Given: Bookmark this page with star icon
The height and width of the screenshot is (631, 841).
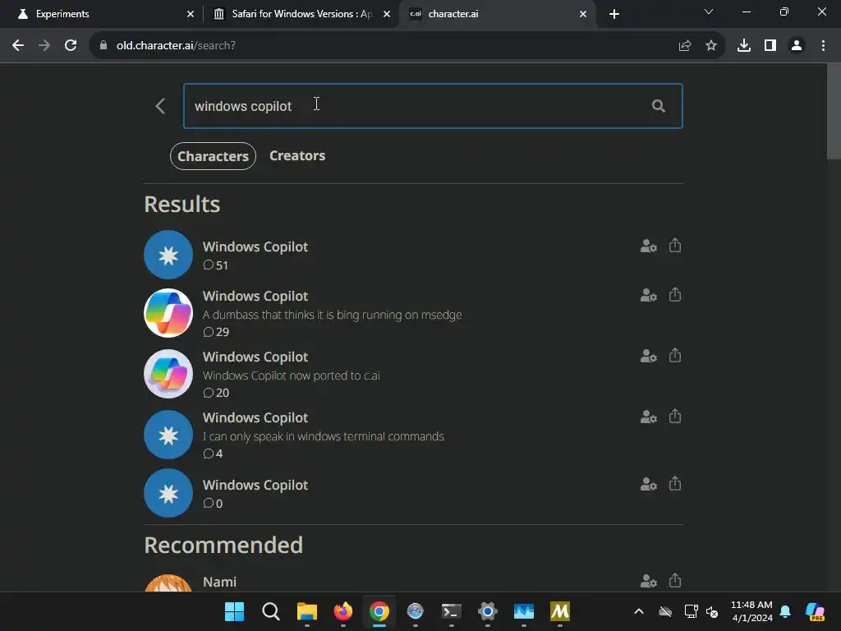Looking at the screenshot, I should (711, 46).
